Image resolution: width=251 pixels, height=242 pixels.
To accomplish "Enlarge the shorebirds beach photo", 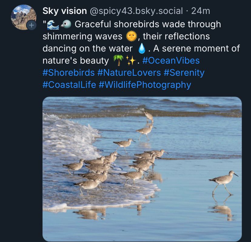I will (x=142, y=169).
